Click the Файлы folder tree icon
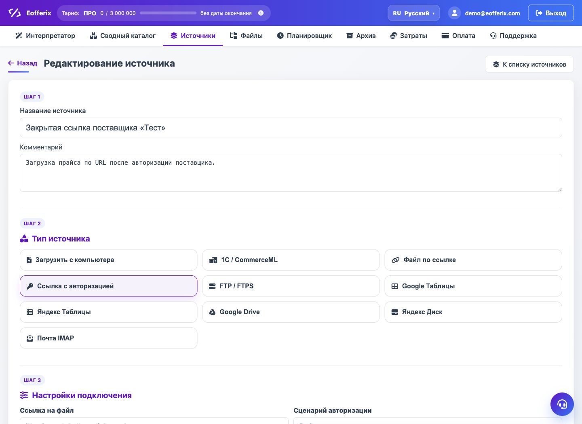 [x=233, y=36]
